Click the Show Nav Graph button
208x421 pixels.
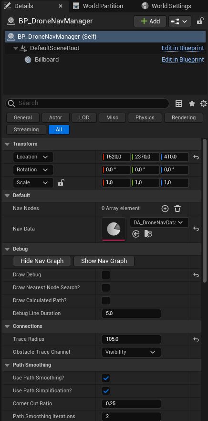(104, 261)
